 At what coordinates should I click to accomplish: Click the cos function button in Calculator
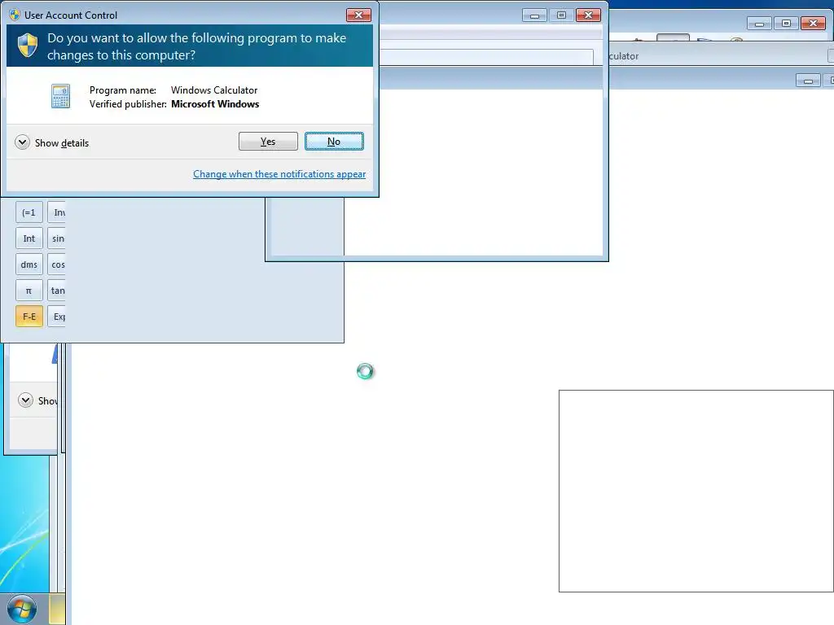tap(57, 264)
